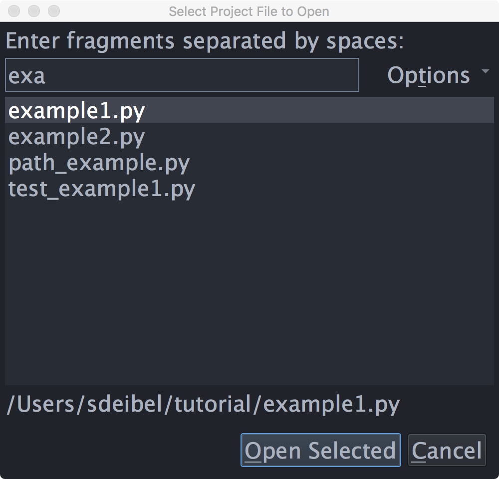Click the 'Select Project File to Open' title

249,11
